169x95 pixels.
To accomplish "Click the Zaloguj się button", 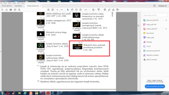I will pyautogui.click(x=162, y=6).
